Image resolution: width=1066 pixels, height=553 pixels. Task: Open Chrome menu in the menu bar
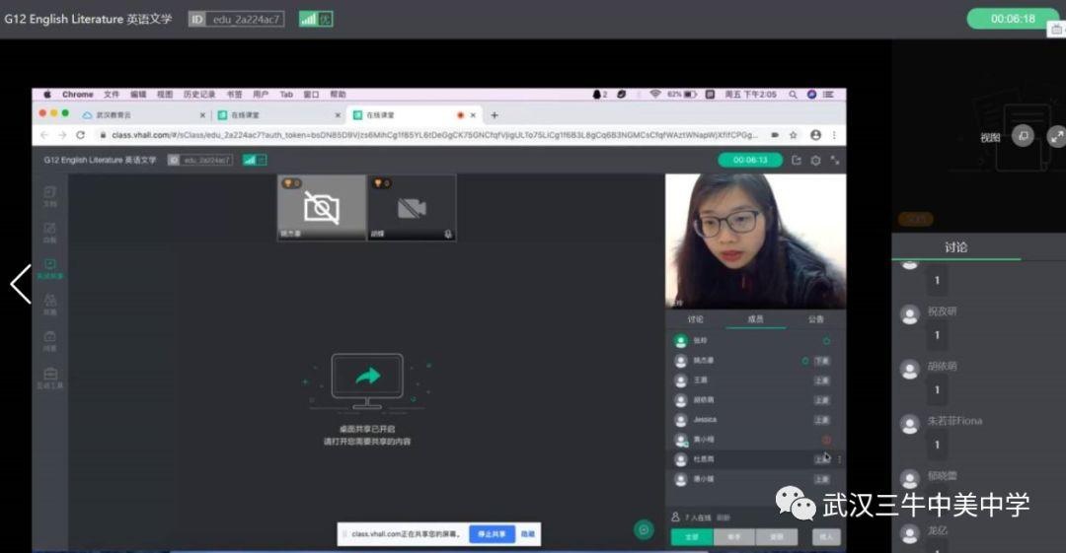pos(78,95)
